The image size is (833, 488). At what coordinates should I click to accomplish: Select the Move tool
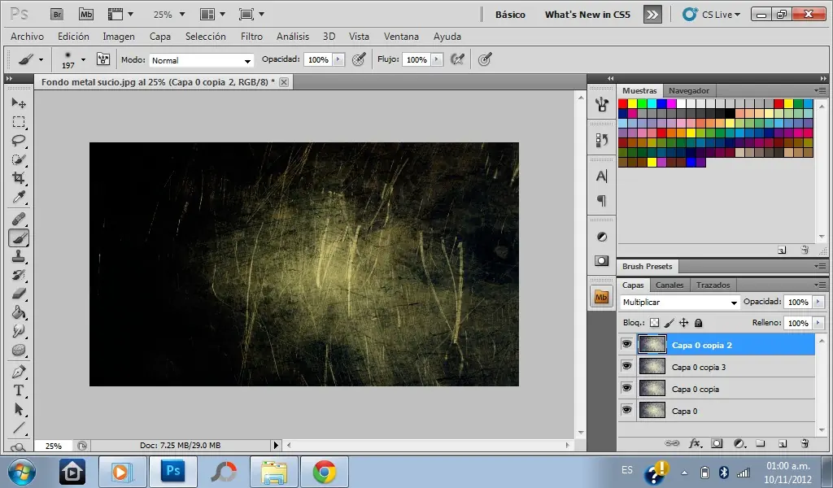click(x=20, y=102)
